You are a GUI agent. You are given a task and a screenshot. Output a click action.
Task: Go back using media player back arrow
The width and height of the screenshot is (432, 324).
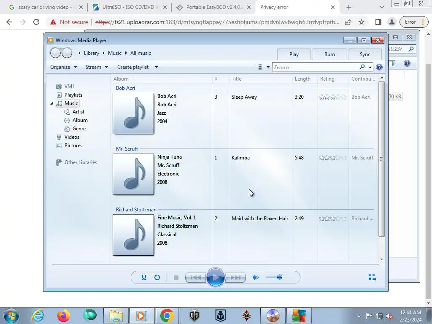point(55,53)
